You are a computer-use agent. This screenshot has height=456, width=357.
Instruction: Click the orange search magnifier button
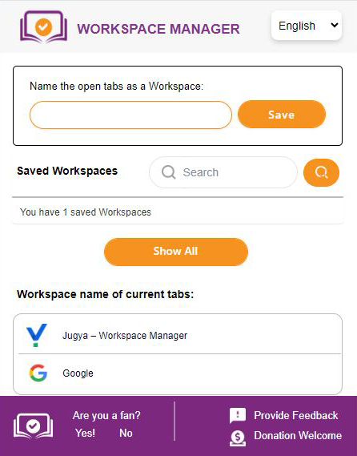(321, 172)
